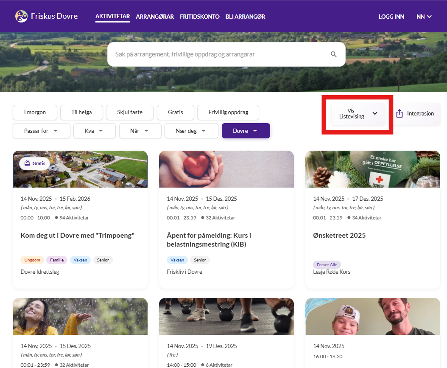Toggle the Frivillig oppdrag filter

[x=228, y=112]
